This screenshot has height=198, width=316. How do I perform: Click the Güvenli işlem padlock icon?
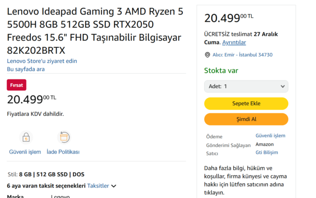point(25,137)
